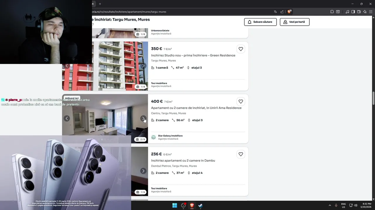Open the Leo AI sparkle icon
The image size is (375, 210).
(x=365, y=12)
